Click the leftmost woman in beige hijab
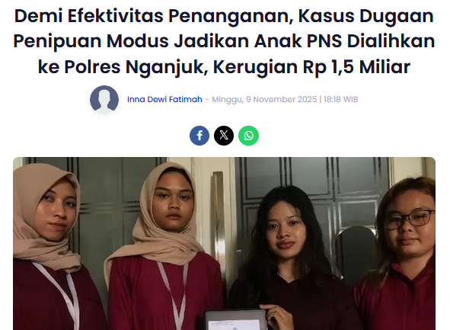450x330 pixels. [49, 247]
